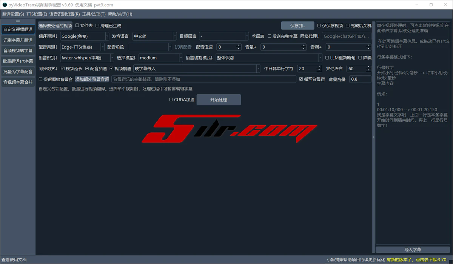Uncheck the 视频延长 option
Viewport: 453px width, 264px height.
(71, 69)
